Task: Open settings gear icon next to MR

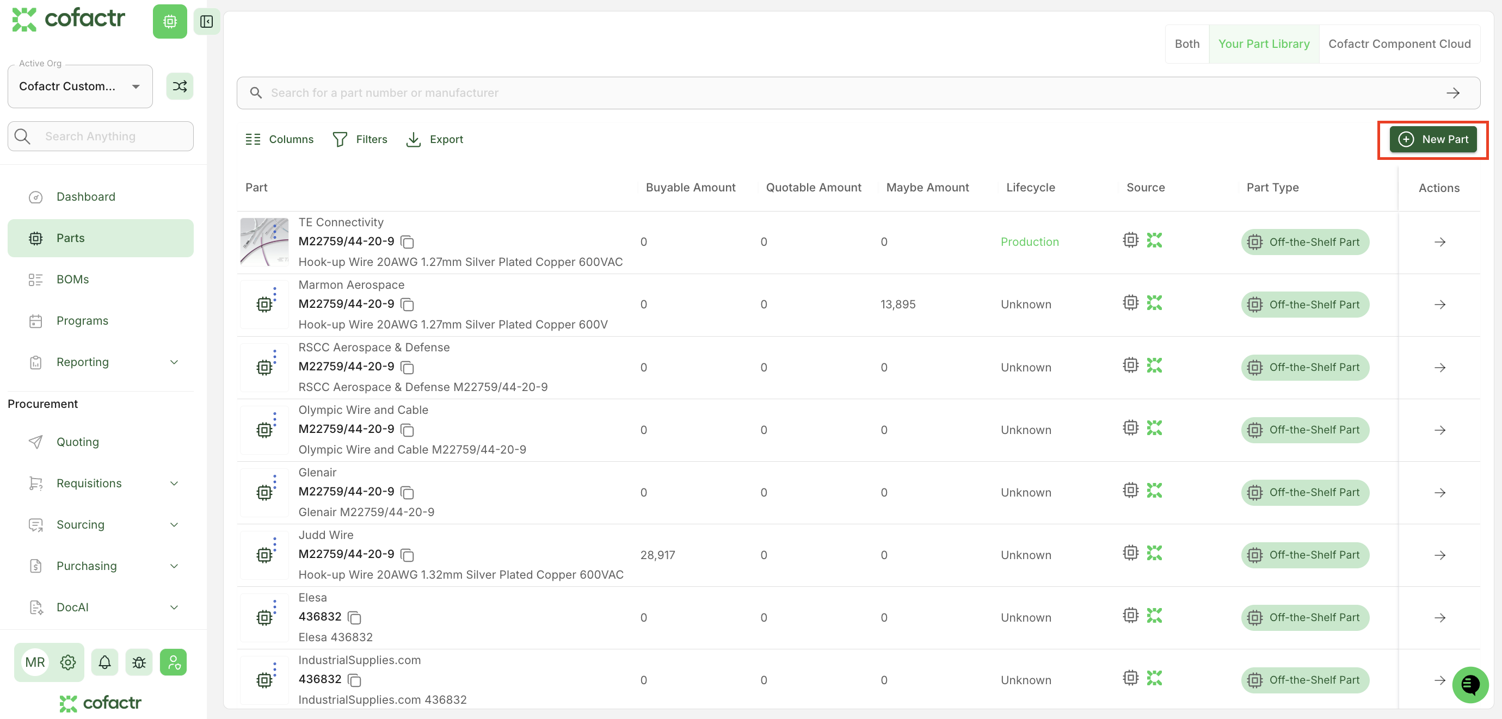Action: click(x=68, y=662)
